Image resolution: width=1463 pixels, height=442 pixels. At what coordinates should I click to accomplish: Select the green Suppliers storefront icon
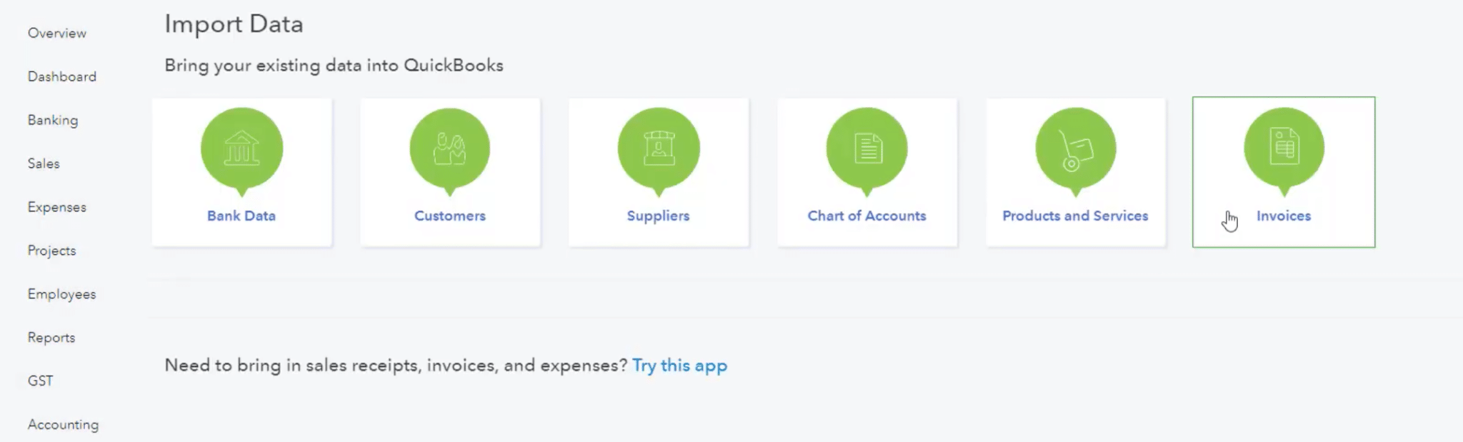tap(658, 149)
